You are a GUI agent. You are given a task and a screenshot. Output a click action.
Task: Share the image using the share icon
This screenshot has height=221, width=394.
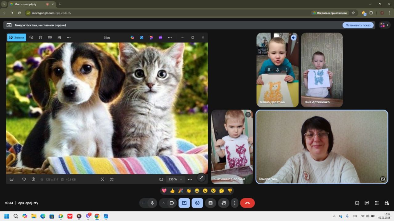(59, 37)
